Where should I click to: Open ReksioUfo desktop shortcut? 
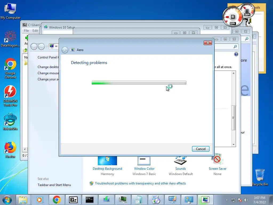click(x=10, y=121)
